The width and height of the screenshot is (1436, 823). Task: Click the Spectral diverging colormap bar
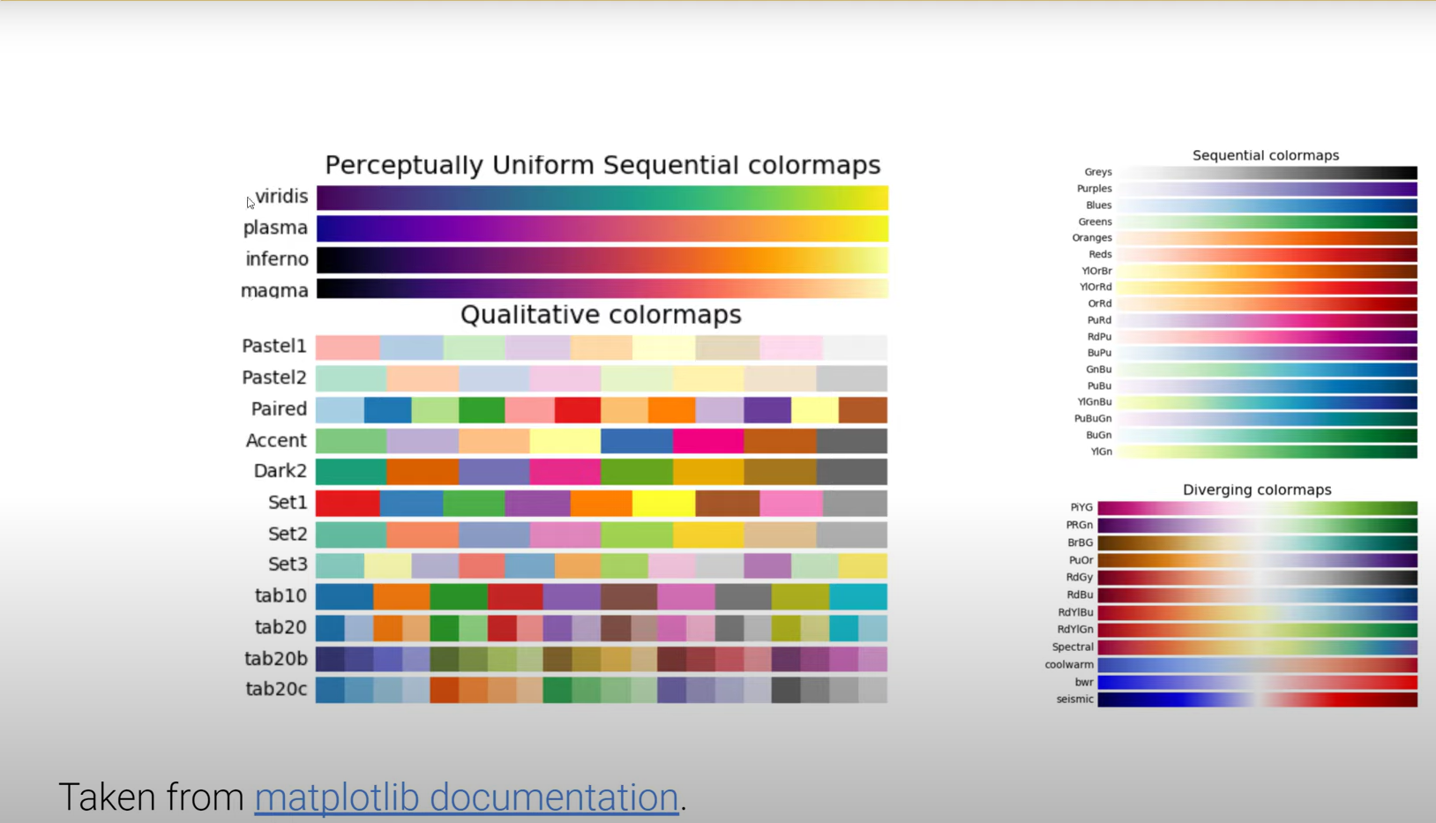[1257, 647]
